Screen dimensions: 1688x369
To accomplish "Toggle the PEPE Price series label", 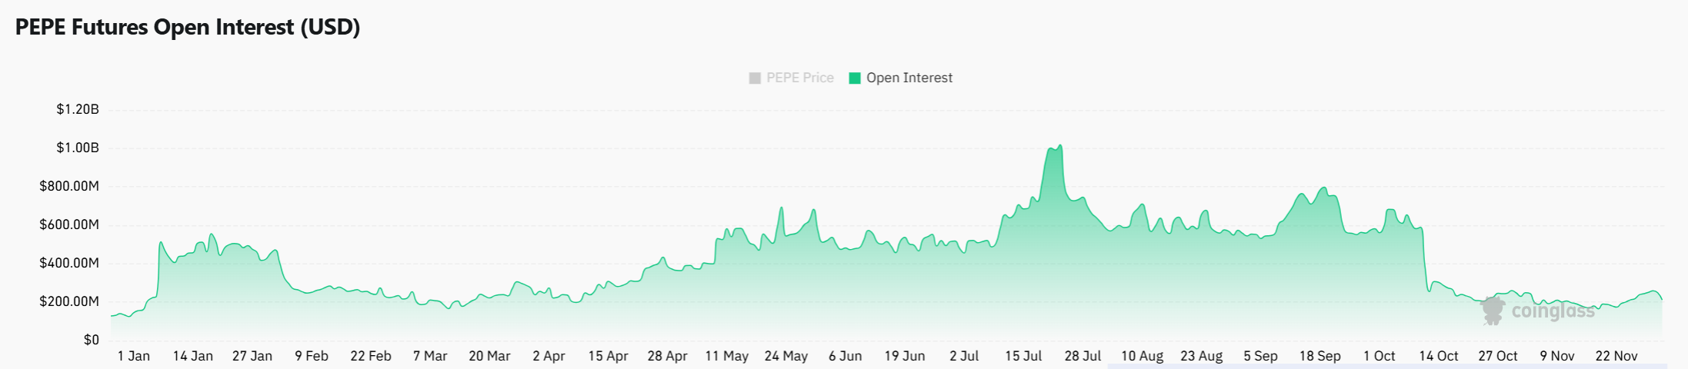I will click(x=799, y=78).
